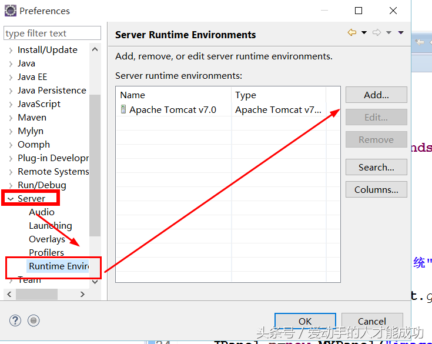Image resolution: width=432 pixels, height=344 pixels.
Task: Click the Apache Tomcat v7.0 server icon
Action: 123,109
